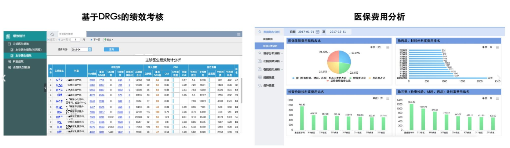Image resolution: width=510 pixels, height=148 pixels.
Task: Expand the 全院DRGS数据 tree node
Action: pos(9,67)
